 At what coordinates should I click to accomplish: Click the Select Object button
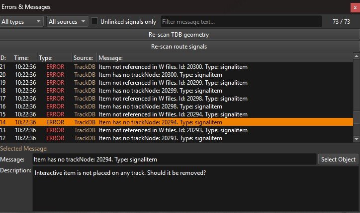[338, 159]
